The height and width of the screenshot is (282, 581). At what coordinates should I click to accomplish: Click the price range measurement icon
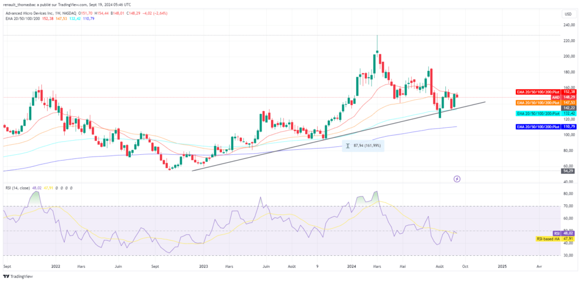[347, 146]
